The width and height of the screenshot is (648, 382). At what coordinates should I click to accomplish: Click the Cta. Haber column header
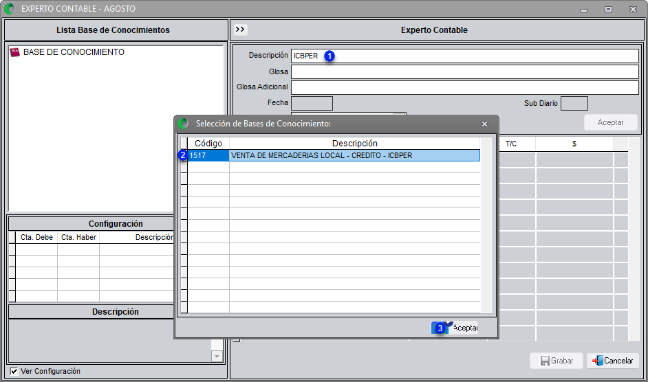(78, 238)
